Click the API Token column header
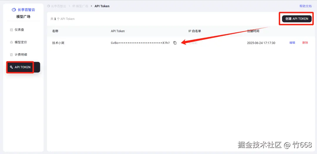The width and height of the screenshot is (317, 154). point(118,31)
